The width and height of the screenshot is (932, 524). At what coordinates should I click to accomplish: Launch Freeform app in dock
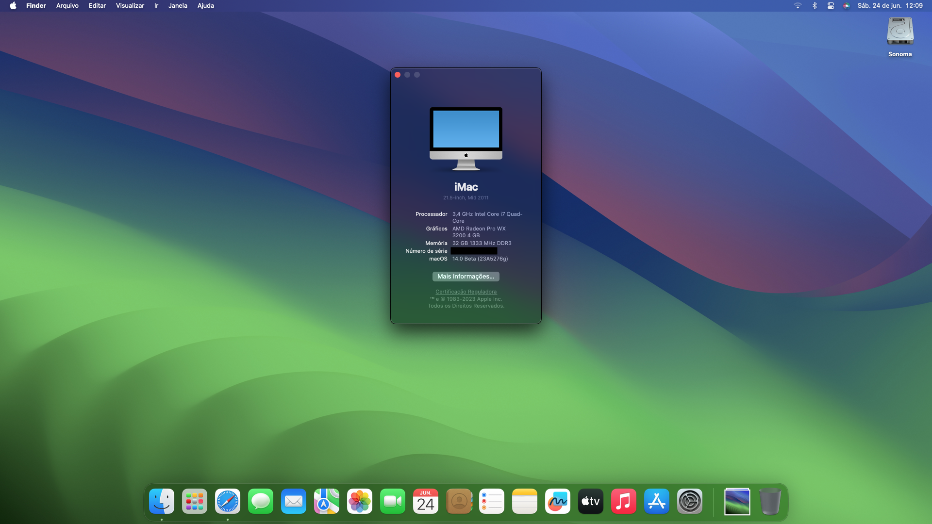tap(558, 501)
